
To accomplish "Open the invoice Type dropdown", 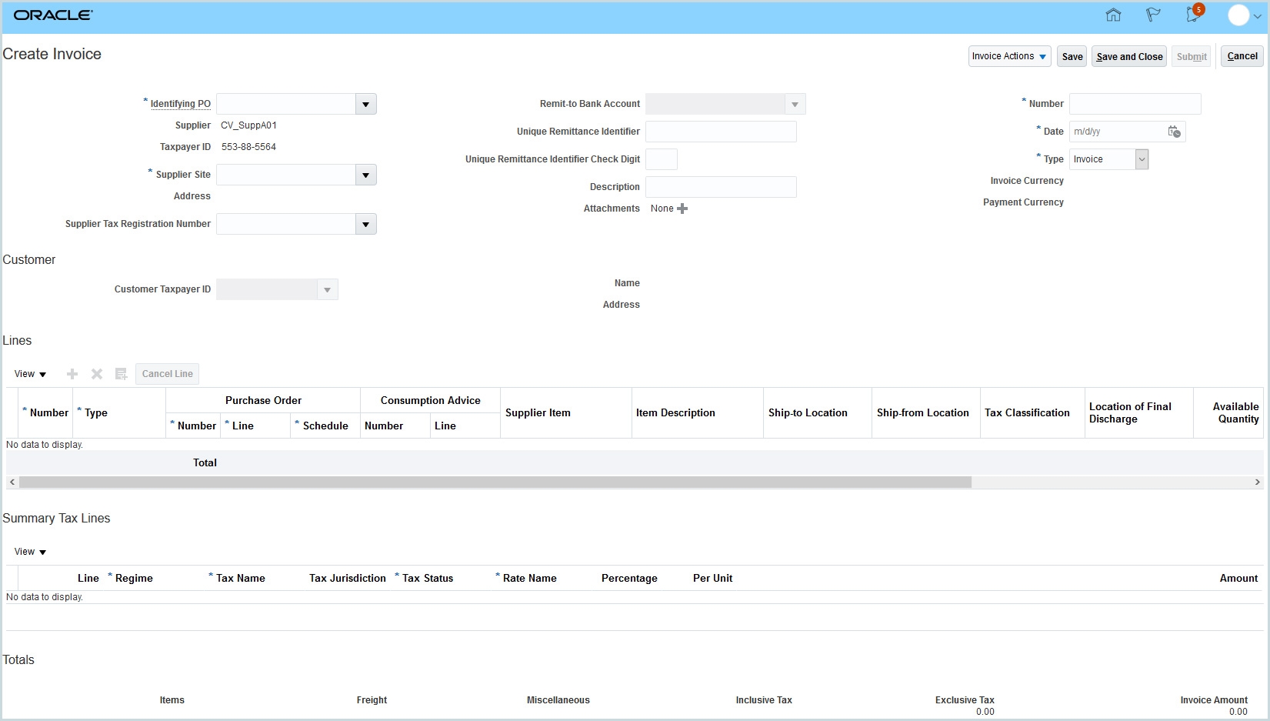I will click(x=1142, y=159).
